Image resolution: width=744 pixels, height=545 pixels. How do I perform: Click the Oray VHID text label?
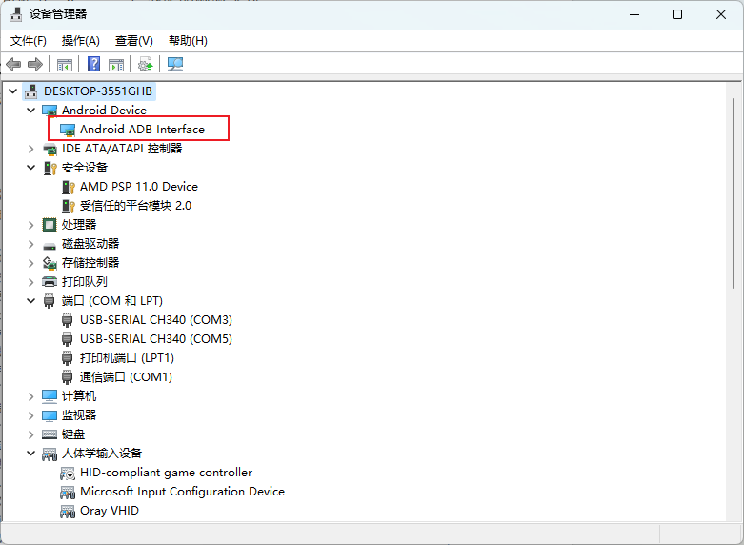110,511
